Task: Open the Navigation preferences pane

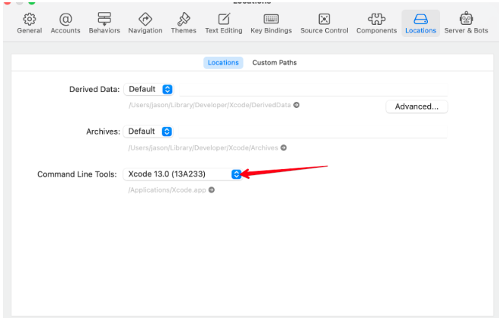Action: 145,23
